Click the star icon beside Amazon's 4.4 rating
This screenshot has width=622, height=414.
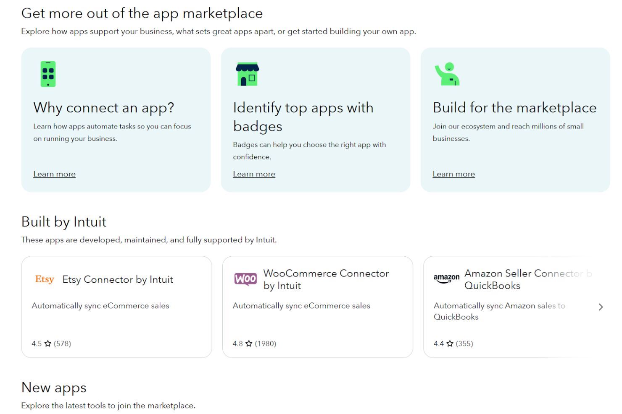450,343
